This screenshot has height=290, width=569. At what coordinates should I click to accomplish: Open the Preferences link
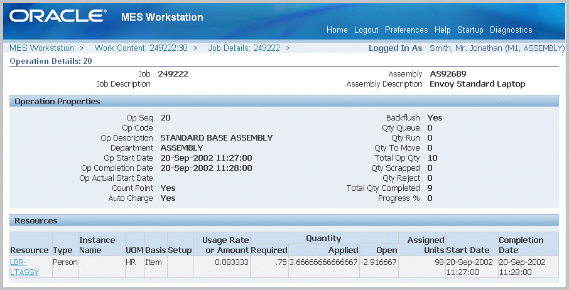pos(406,30)
